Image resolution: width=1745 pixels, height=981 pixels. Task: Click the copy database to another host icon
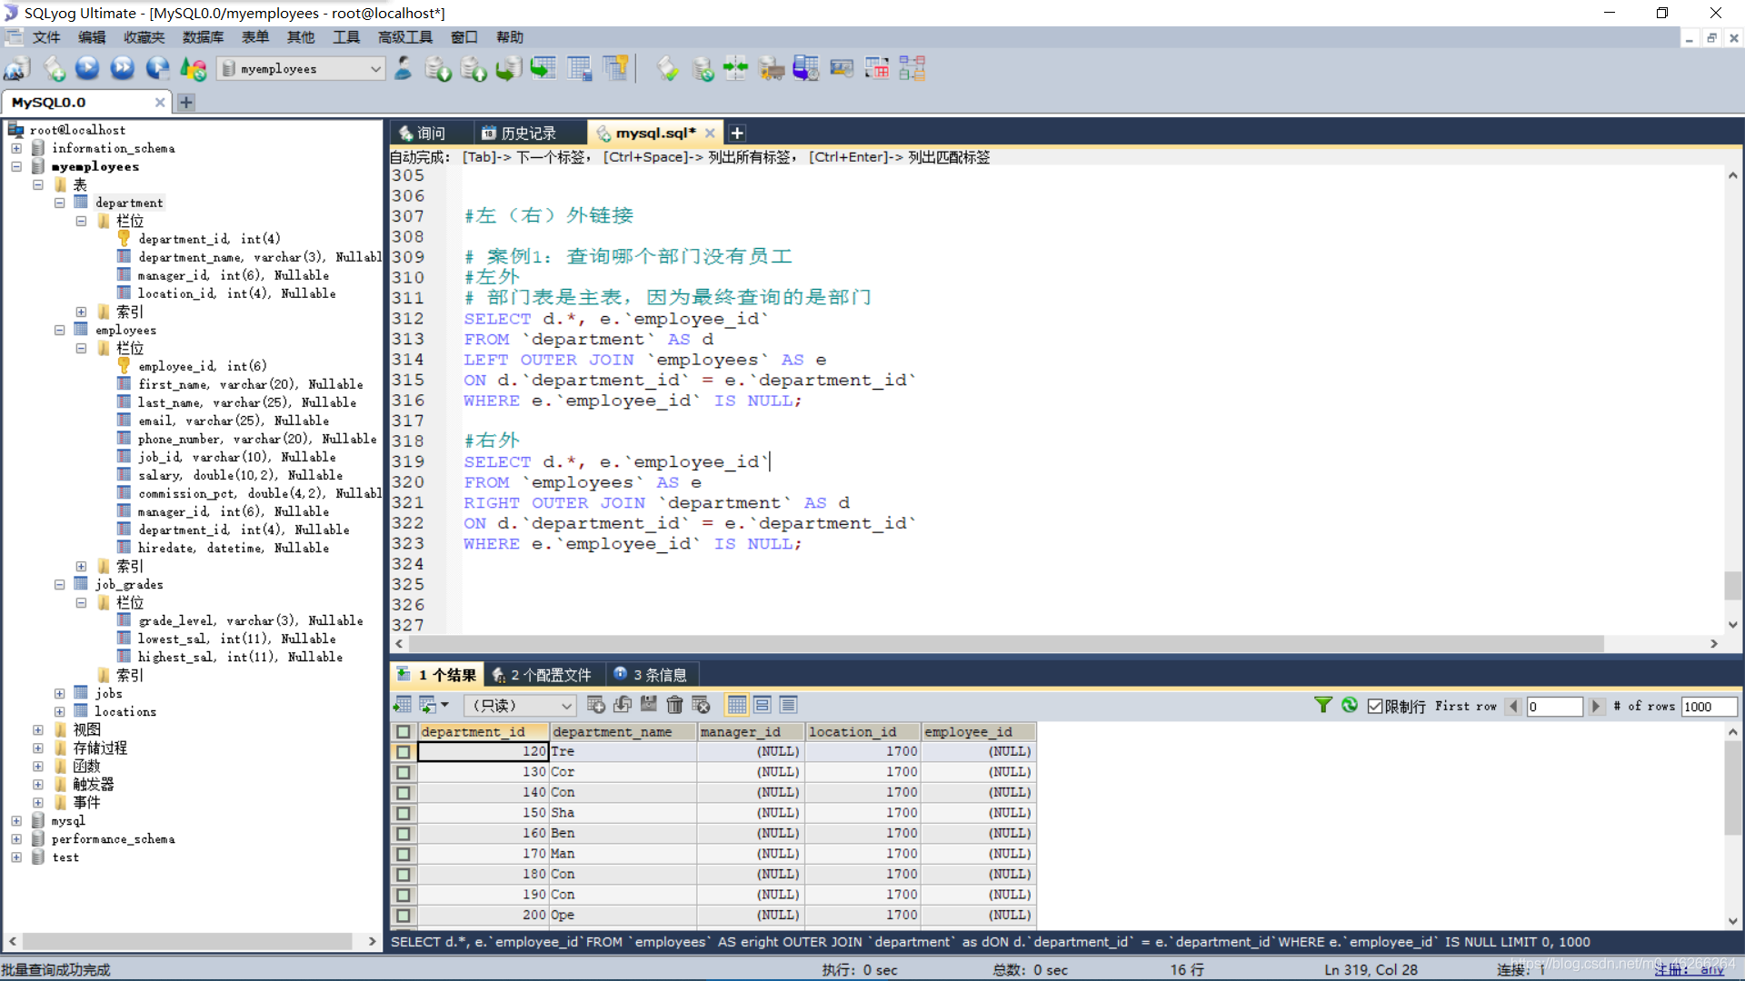(508, 68)
